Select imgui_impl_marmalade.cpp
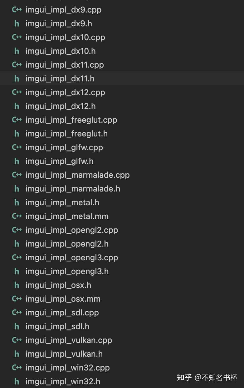 (77, 175)
